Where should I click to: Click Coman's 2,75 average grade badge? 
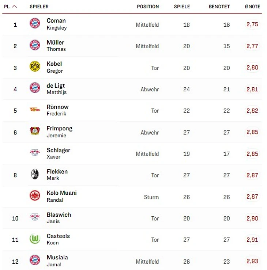[252, 24]
